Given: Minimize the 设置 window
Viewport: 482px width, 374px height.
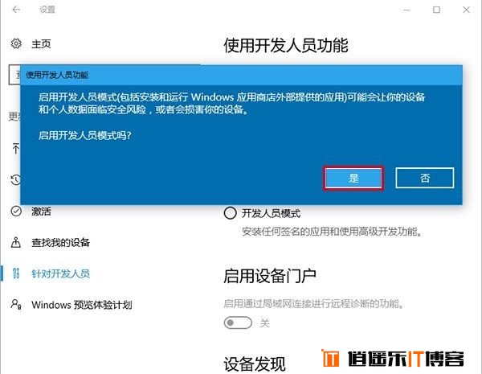Looking at the screenshot, I should pyautogui.click(x=406, y=10).
